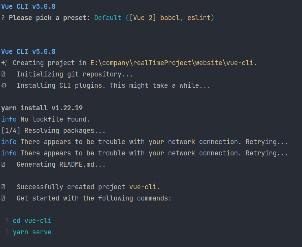Click the dollar sign before "cd vue-cli"
This screenshot has height=247, width=302.
click(x=7, y=221)
